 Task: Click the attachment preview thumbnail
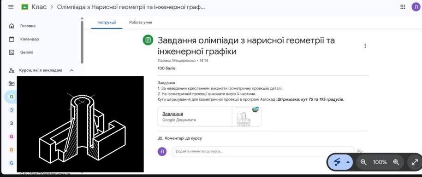coord(247,117)
